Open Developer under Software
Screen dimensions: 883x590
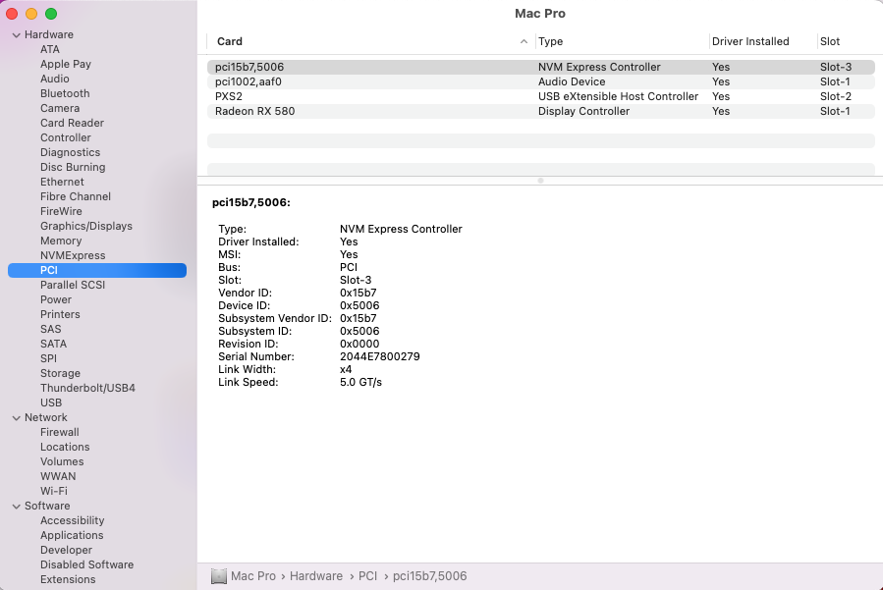pyautogui.click(x=66, y=550)
